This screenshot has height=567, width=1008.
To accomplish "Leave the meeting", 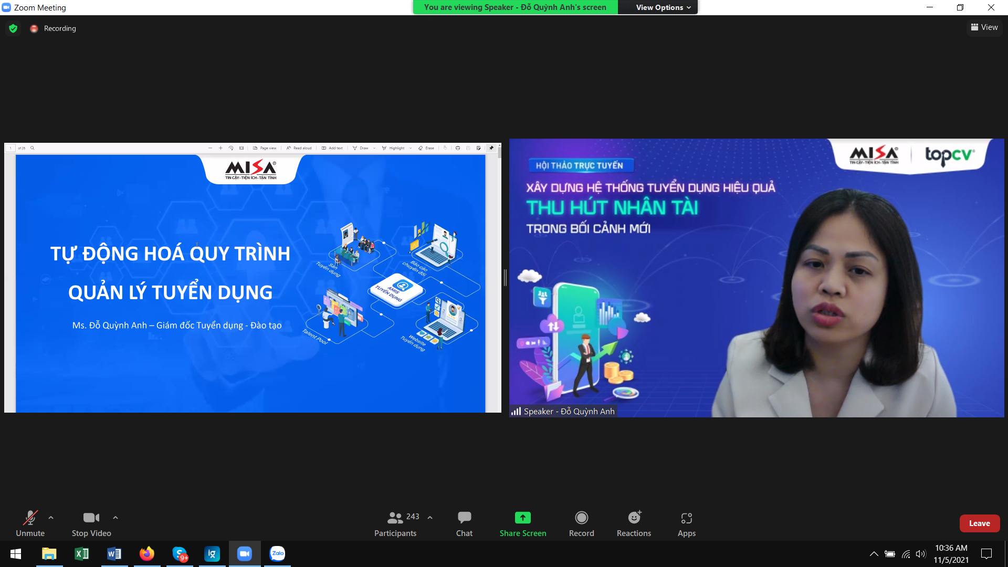I will pos(979,523).
